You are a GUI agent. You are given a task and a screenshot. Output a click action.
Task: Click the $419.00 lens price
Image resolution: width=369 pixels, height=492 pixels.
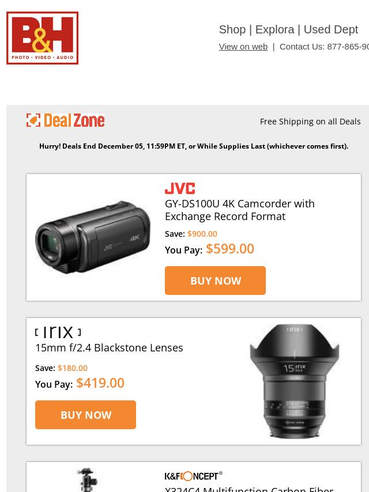pos(100,383)
